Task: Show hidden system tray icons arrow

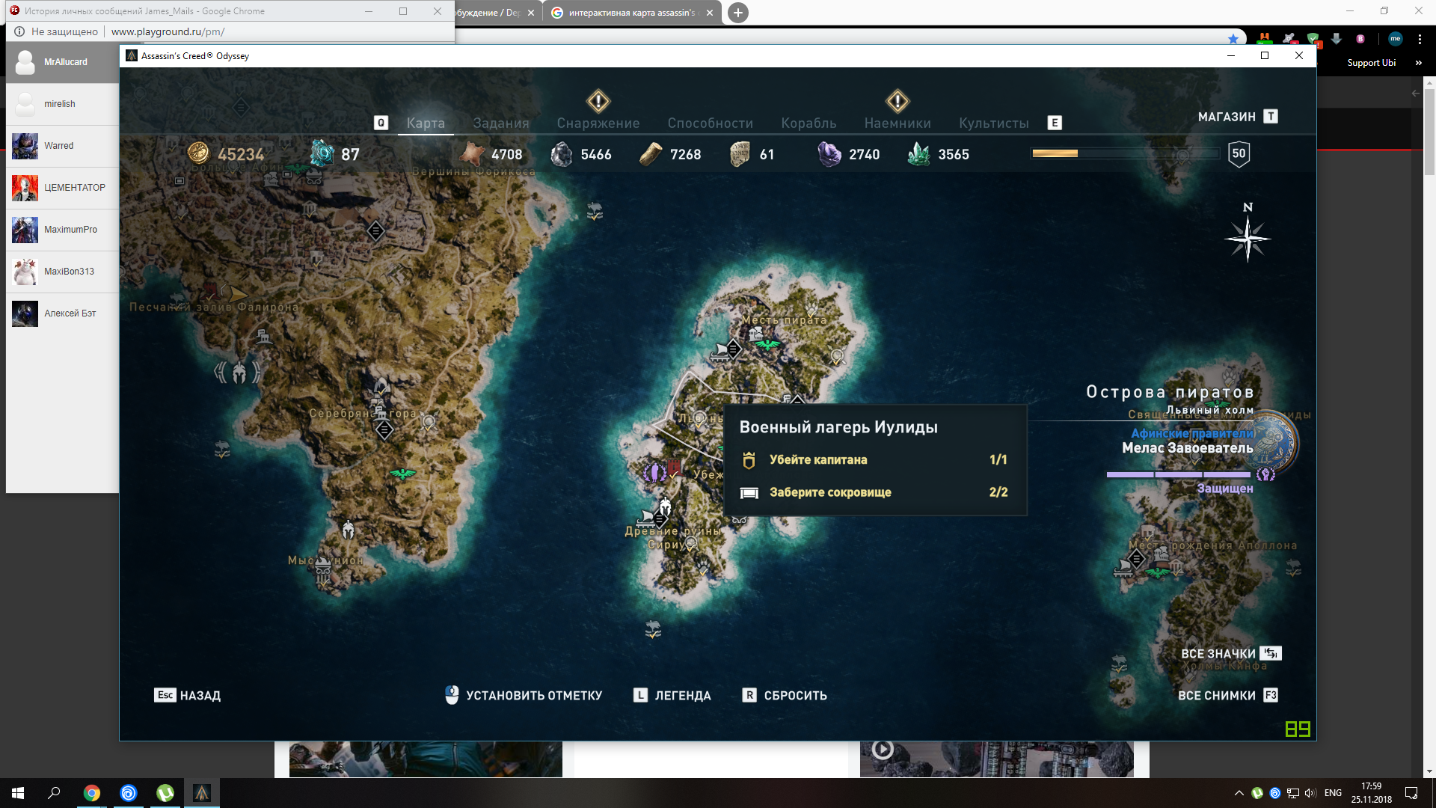Action: (x=1239, y=793)
